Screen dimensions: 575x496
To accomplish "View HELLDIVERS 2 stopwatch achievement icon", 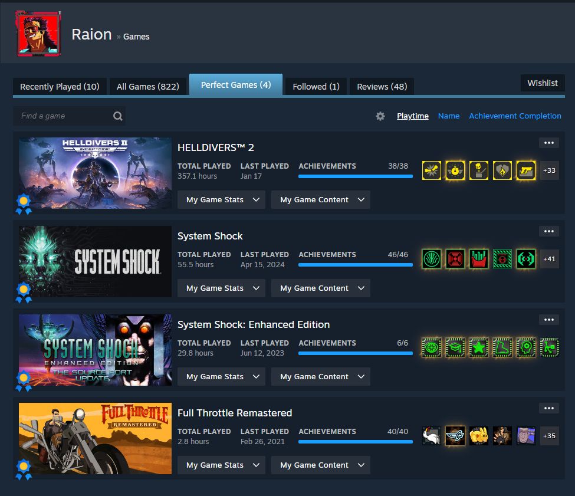I will (455, 170).
